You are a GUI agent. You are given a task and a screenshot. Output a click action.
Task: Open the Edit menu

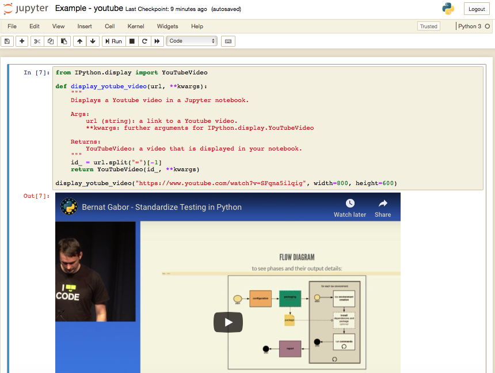pos(35,27)
